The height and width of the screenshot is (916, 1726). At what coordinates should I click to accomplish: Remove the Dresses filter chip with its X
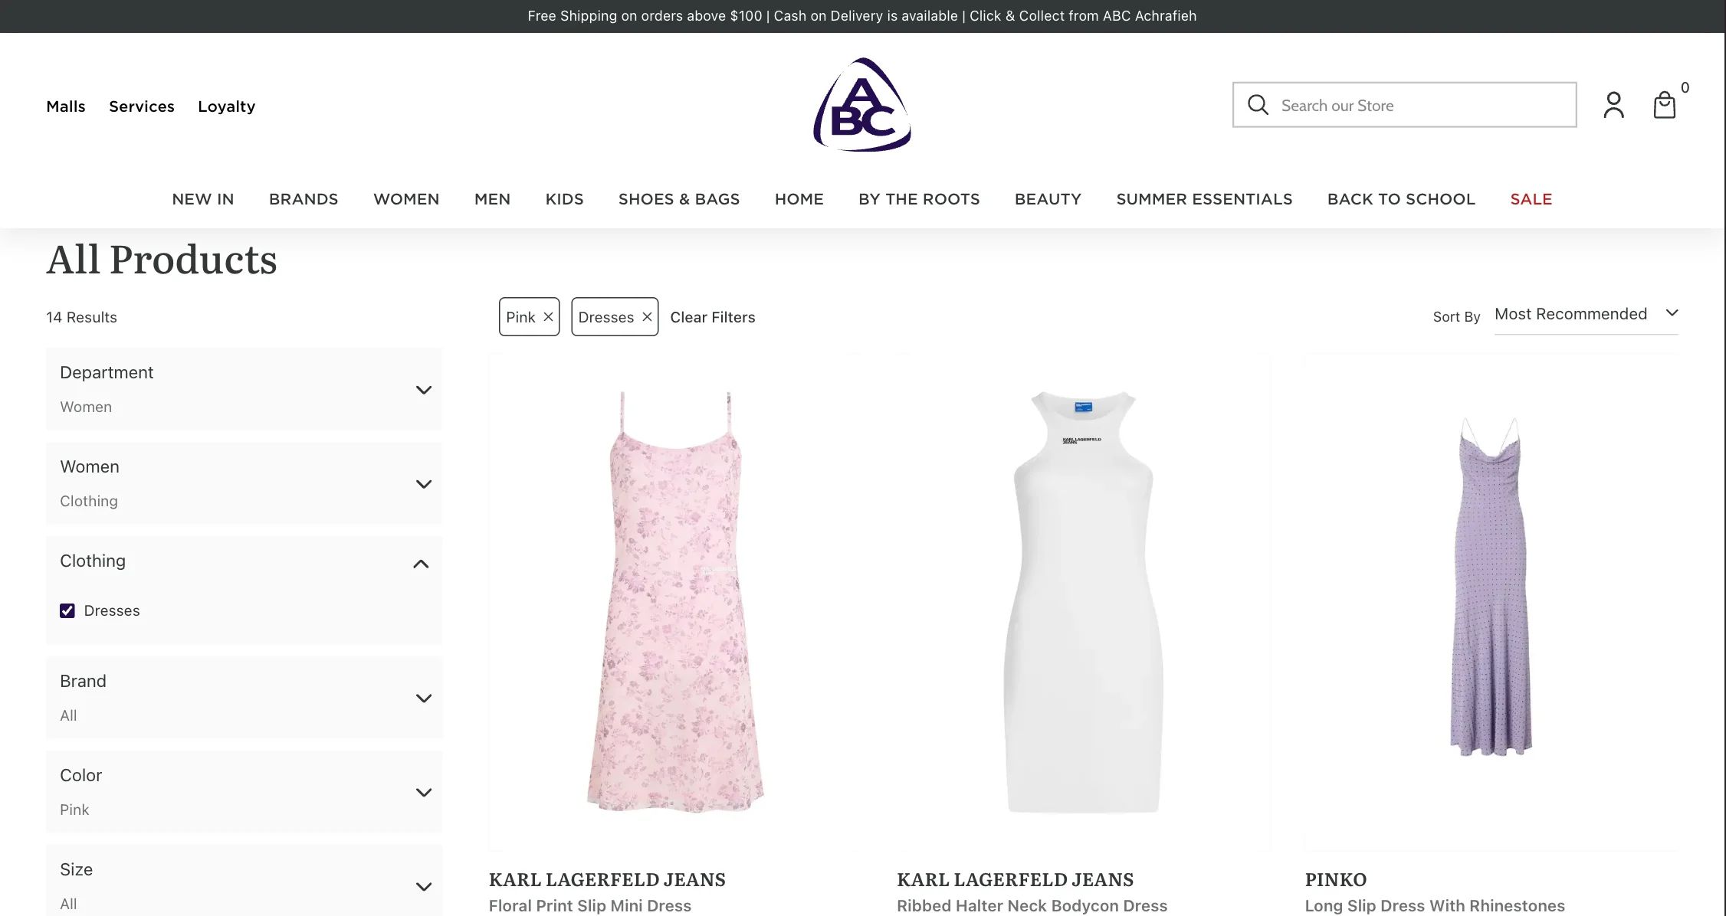(x=647, y=317)
